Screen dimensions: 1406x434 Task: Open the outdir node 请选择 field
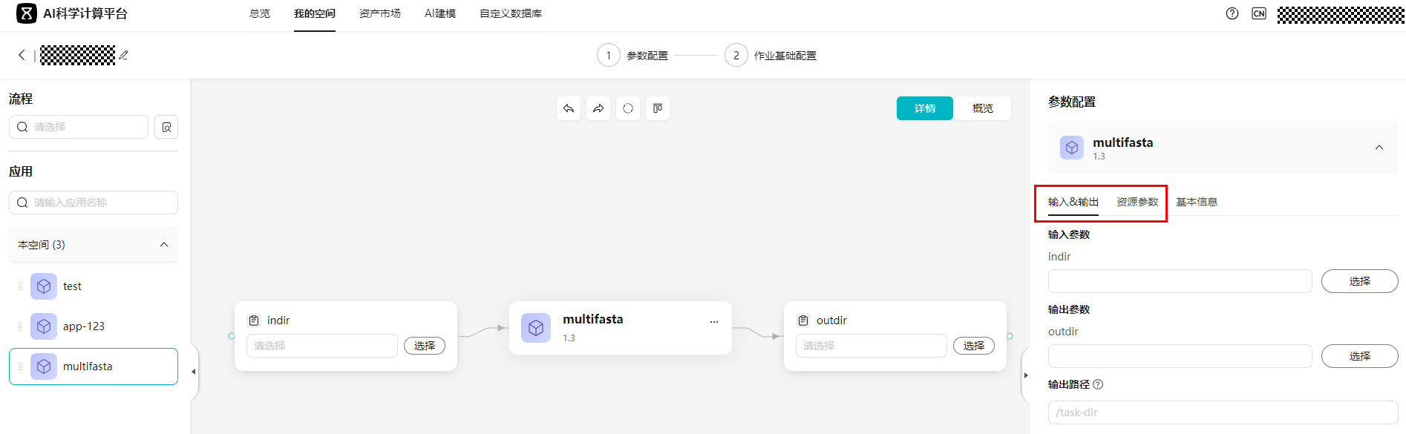point(872,346)
